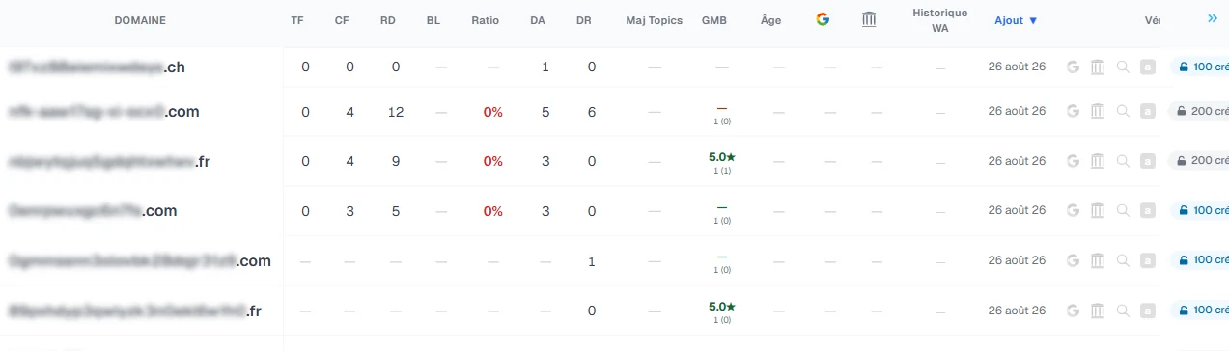
Task: Click Google icon in the last .fr row
Action: tap(1073, 310)
